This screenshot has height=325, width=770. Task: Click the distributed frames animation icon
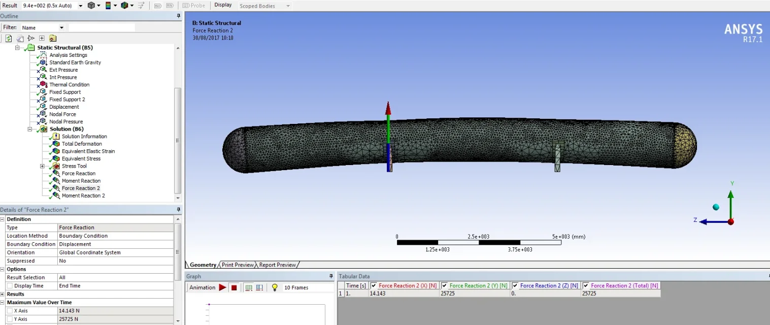click(x=249, y=287)
